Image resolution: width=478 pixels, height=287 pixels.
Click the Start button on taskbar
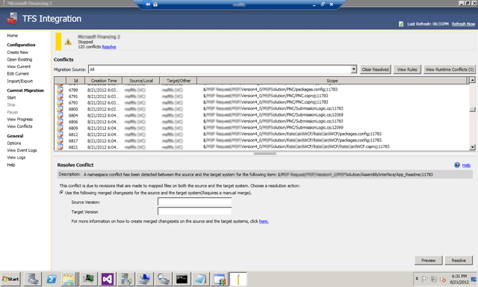coord(10,279)
